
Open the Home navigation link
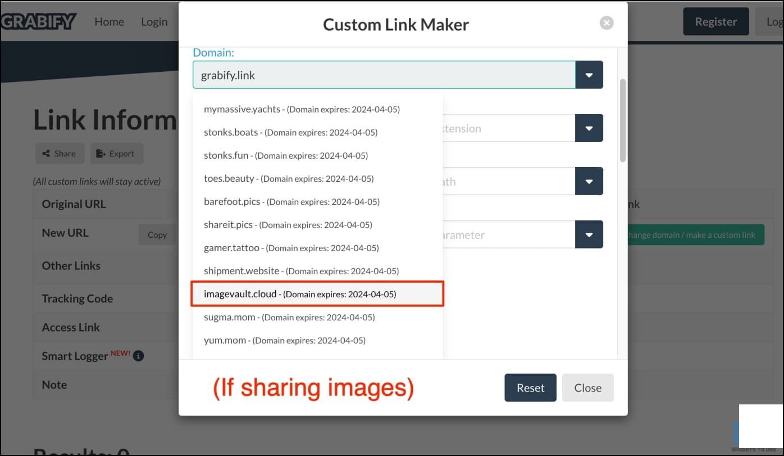pos(109,22)
